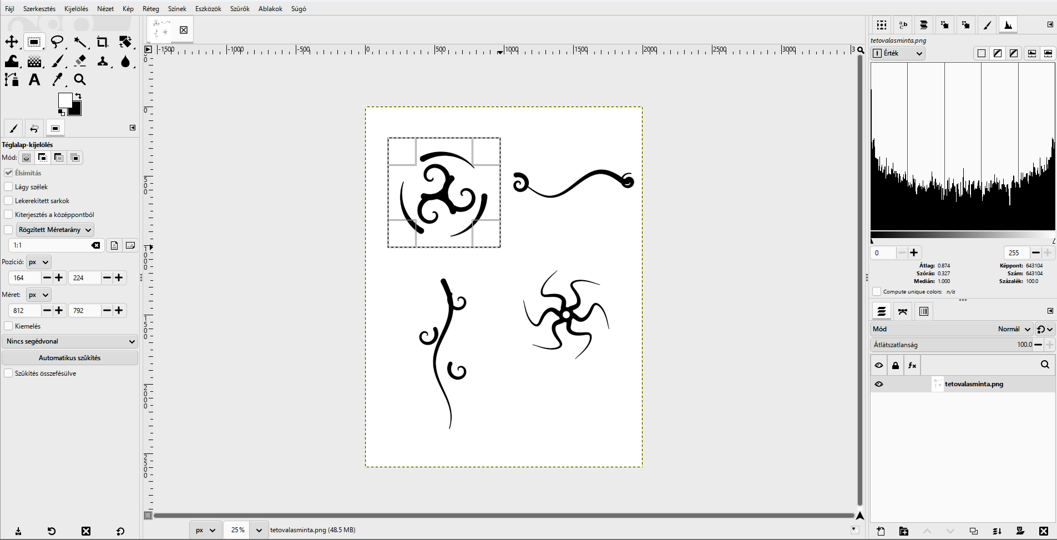Open the Szűrők menu
1057x540 pixels.
point(240,8)
